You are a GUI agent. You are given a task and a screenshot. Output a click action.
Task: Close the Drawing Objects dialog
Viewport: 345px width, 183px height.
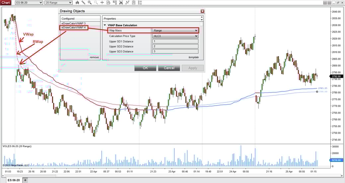[x=202, y=11]
